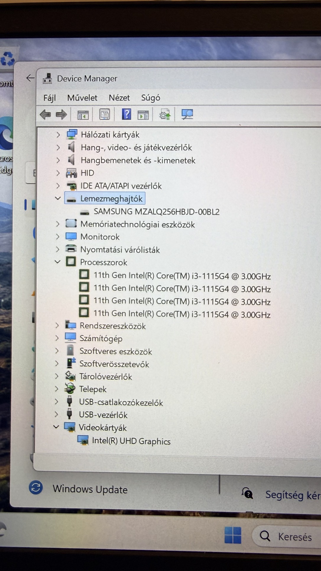Click the Windows Start logo icon
Viewport: 321px width, 571px height.
(233, 535)
